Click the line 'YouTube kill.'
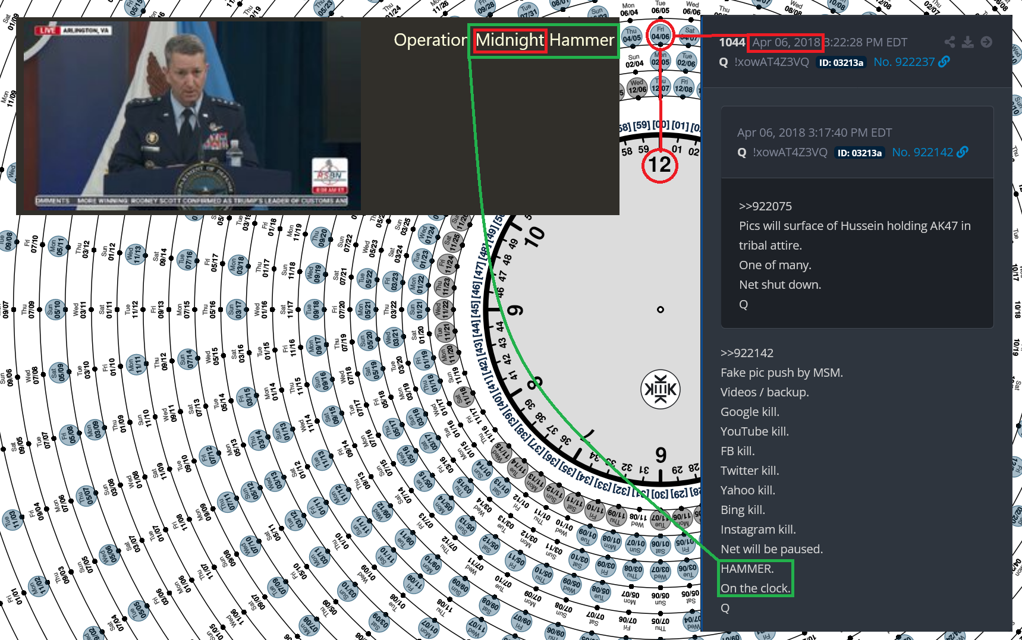This screenshot has width=1022, height=640. tap(754, 431)
